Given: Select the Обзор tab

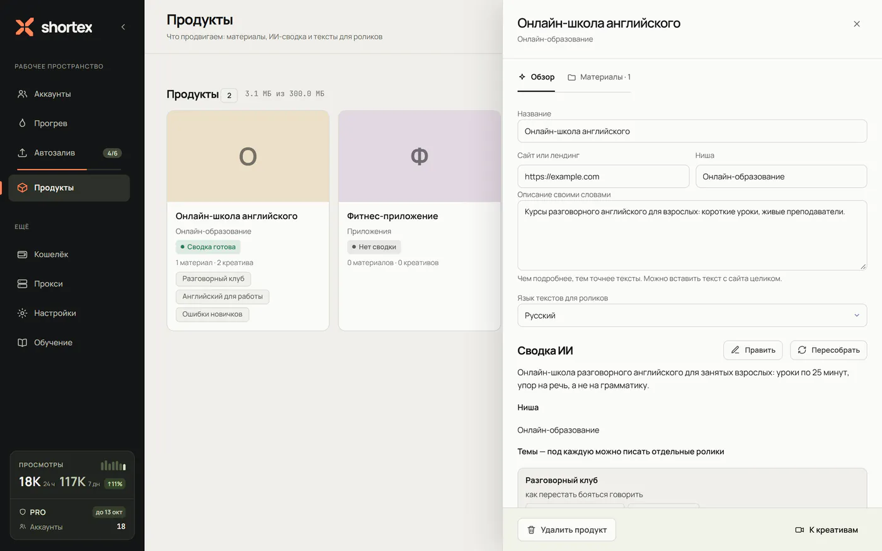Looking at the screenshot, I should [536, 77].
